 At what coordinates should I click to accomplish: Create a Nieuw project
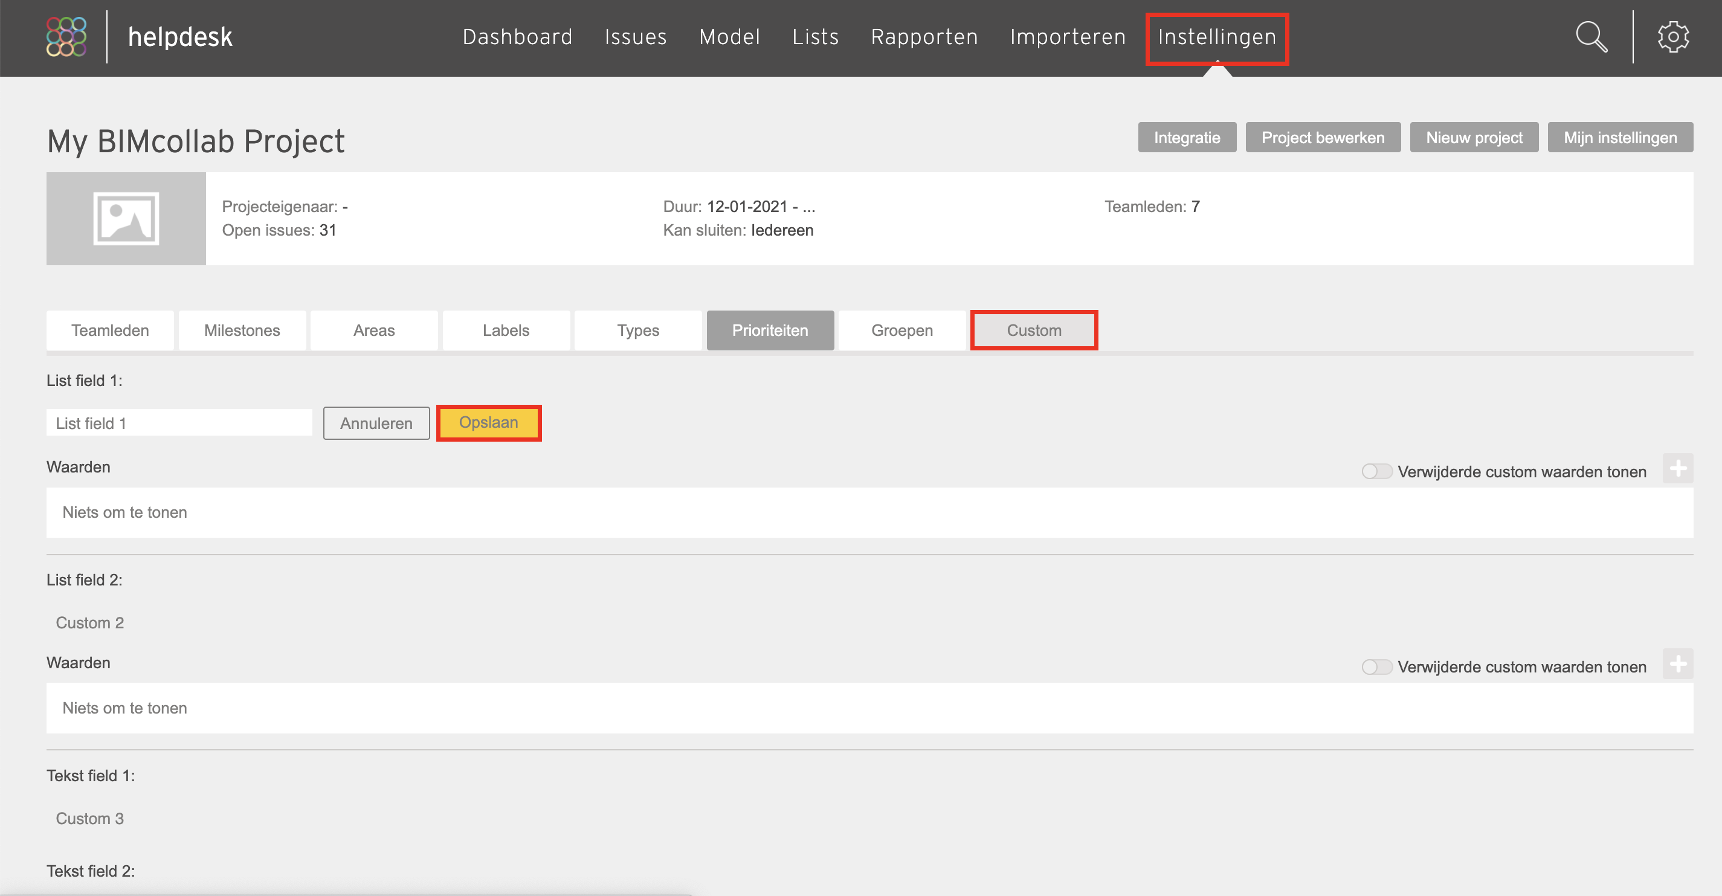1474,137
